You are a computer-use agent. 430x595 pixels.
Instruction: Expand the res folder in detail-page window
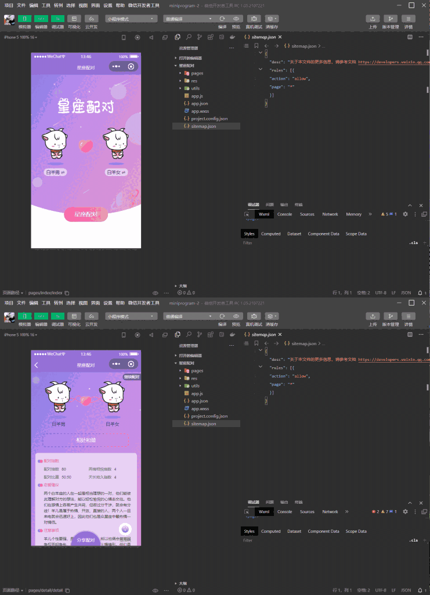click(193, 378)
